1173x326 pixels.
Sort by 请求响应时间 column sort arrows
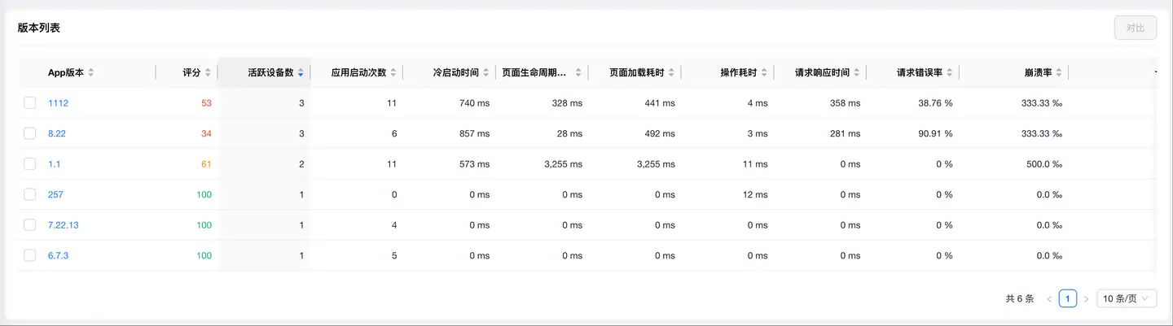point(858,73)
